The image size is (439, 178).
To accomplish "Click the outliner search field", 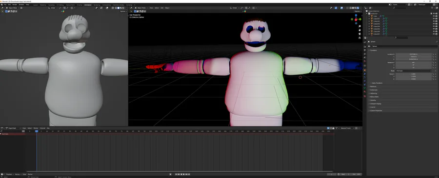I will coord(399,8).
